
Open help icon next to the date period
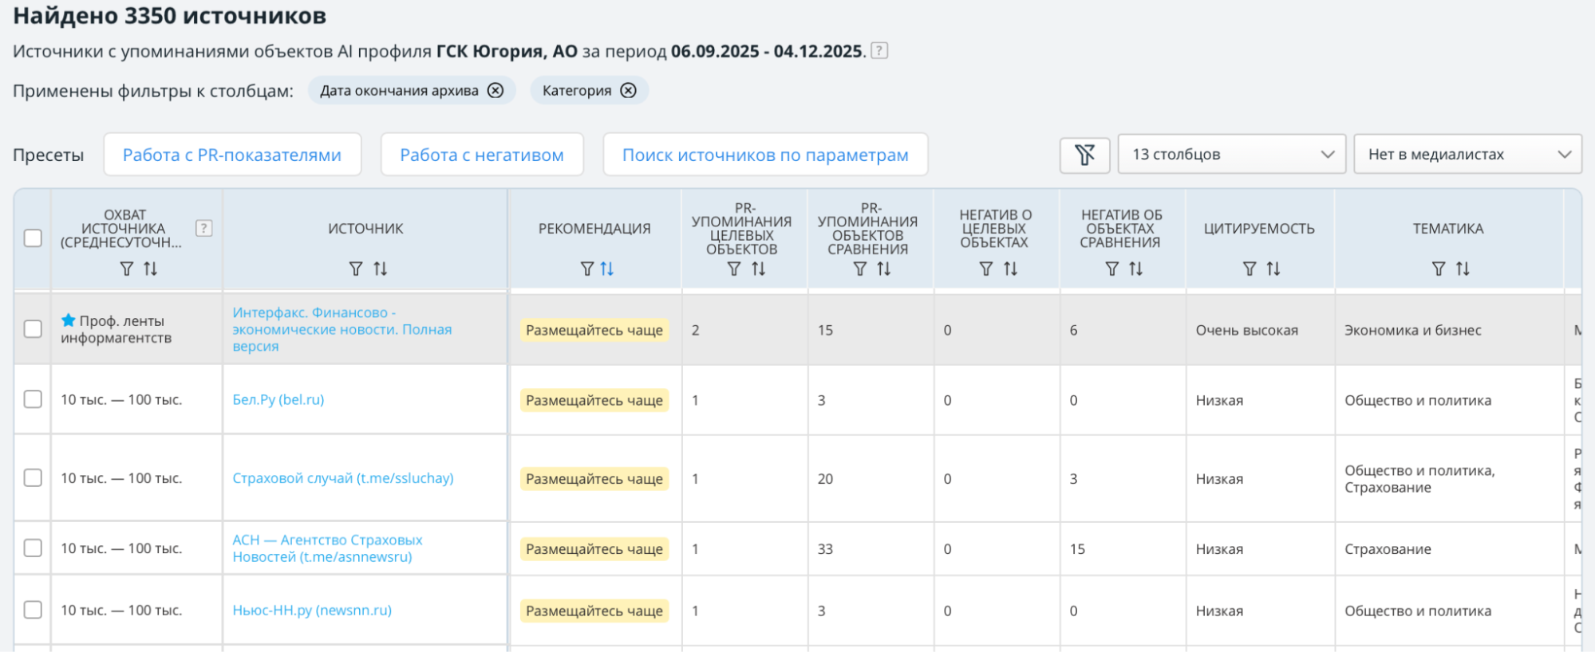(x=879, y=51)
